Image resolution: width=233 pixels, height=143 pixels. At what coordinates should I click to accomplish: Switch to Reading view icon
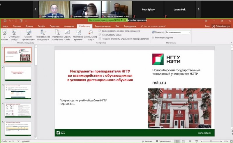click(190, 141)
